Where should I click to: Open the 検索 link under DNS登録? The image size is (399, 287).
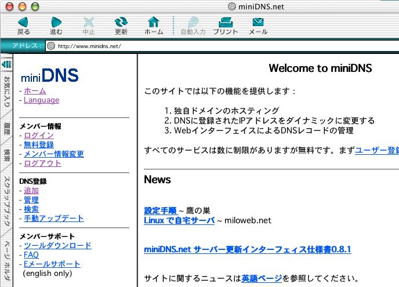(x=31, y=209)
